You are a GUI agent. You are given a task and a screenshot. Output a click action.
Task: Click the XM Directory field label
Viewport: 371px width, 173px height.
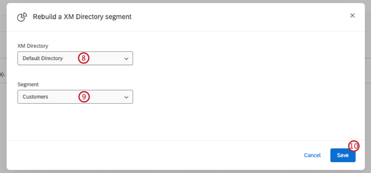(x=33, y=46)
